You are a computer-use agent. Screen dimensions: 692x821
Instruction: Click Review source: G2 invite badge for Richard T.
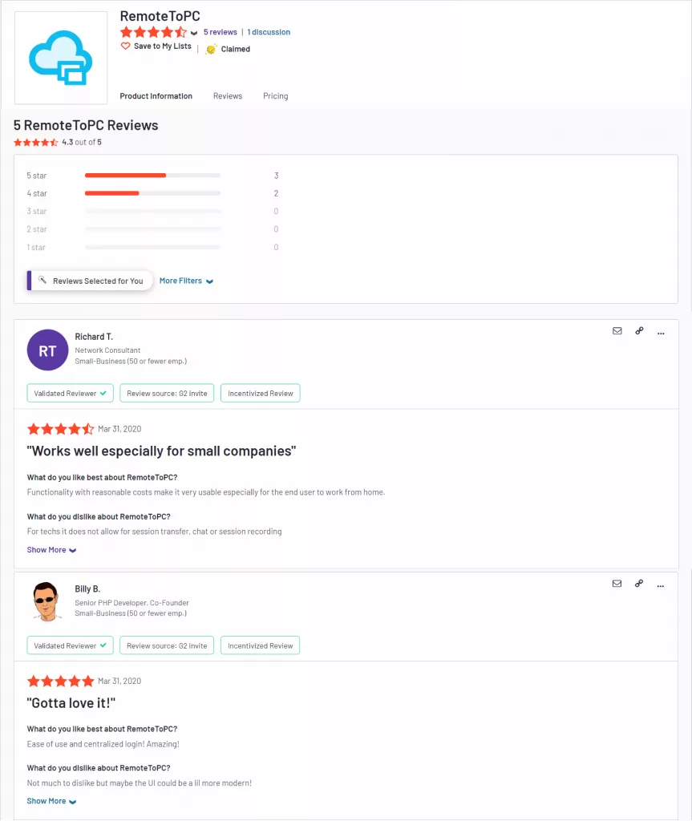[167, 393]
